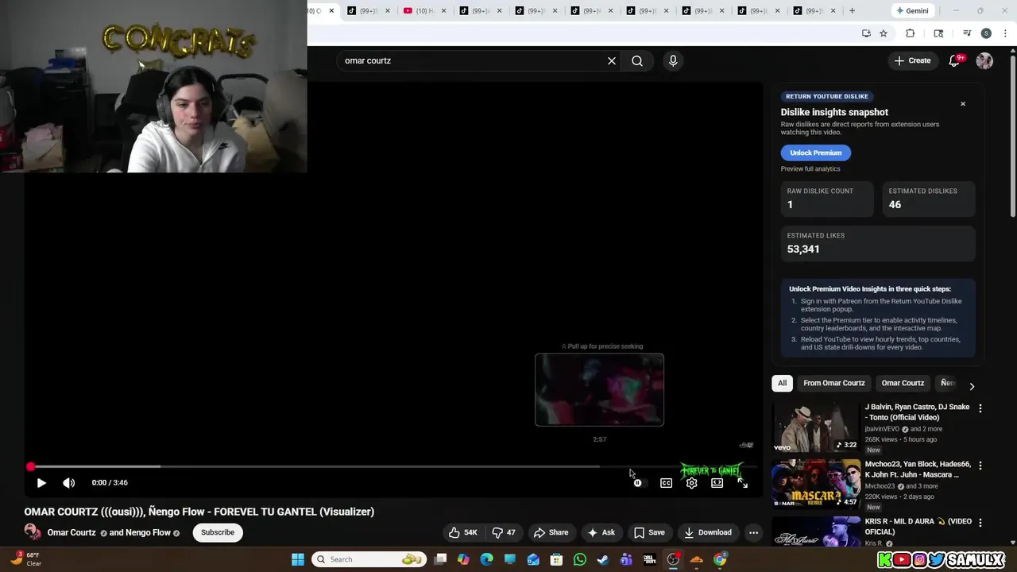The height and width of the screenshot is (572, 1017).
Task: Open the Create menu
Action: (912, 60)
